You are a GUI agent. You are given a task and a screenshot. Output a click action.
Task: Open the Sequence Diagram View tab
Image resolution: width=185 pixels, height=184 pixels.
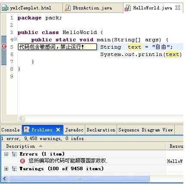pos(145,130)
